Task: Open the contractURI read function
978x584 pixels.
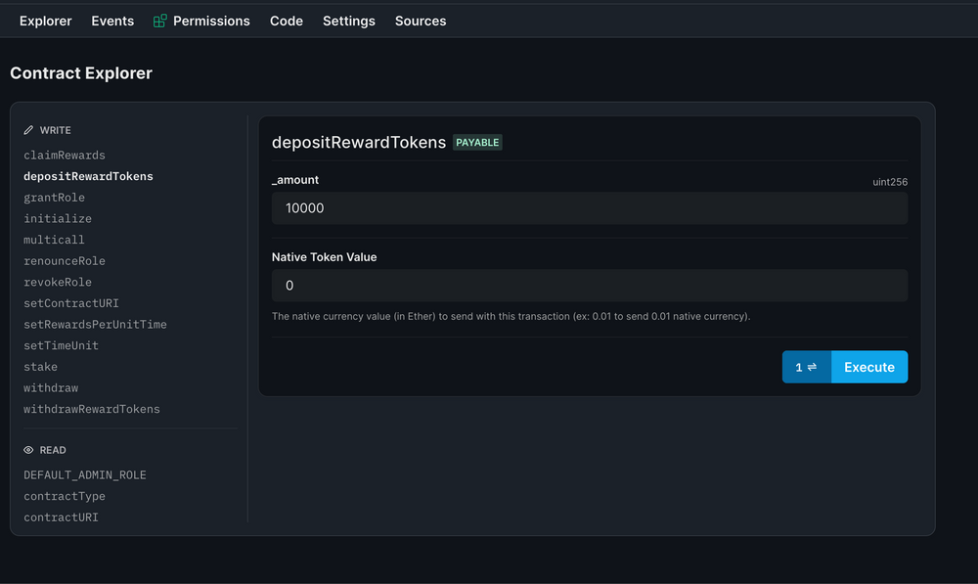Action: point(61,517)
